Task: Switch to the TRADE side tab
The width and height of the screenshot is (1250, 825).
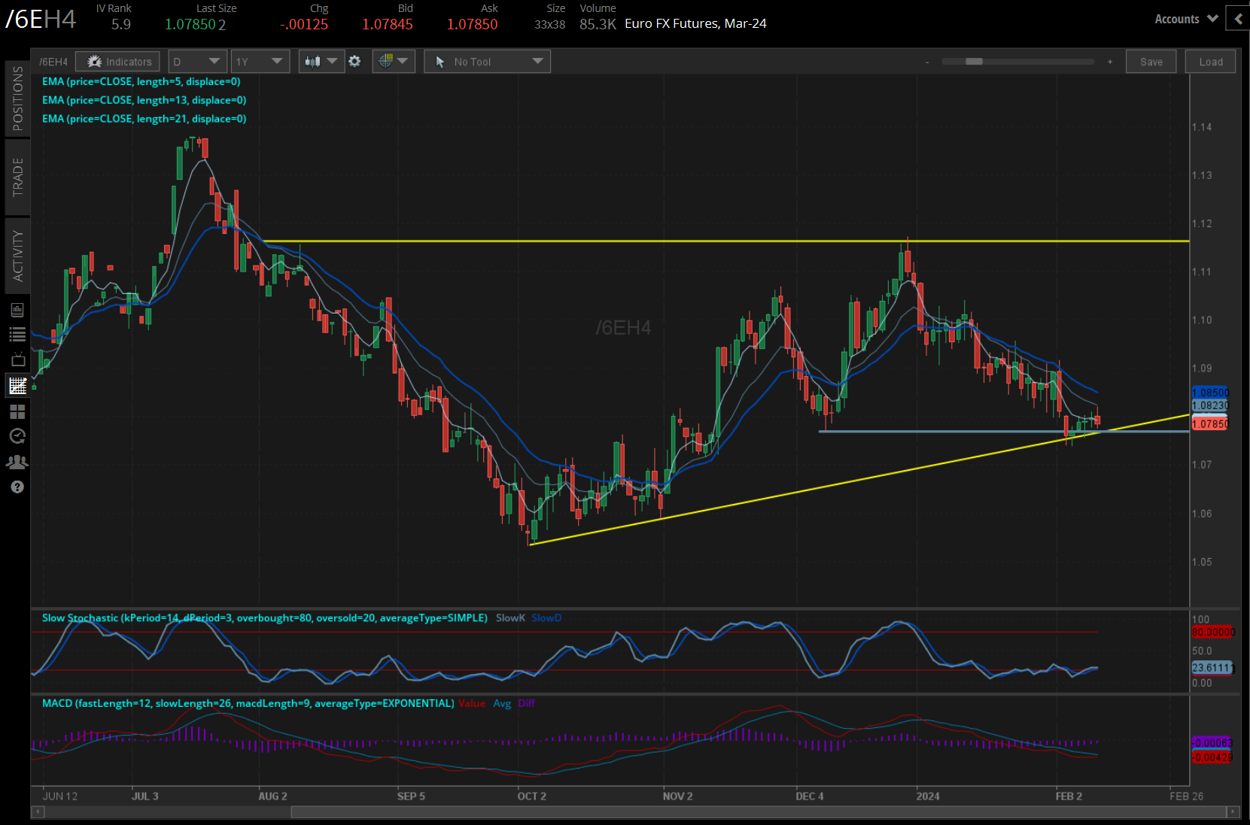Action: [x=17, y=177]
